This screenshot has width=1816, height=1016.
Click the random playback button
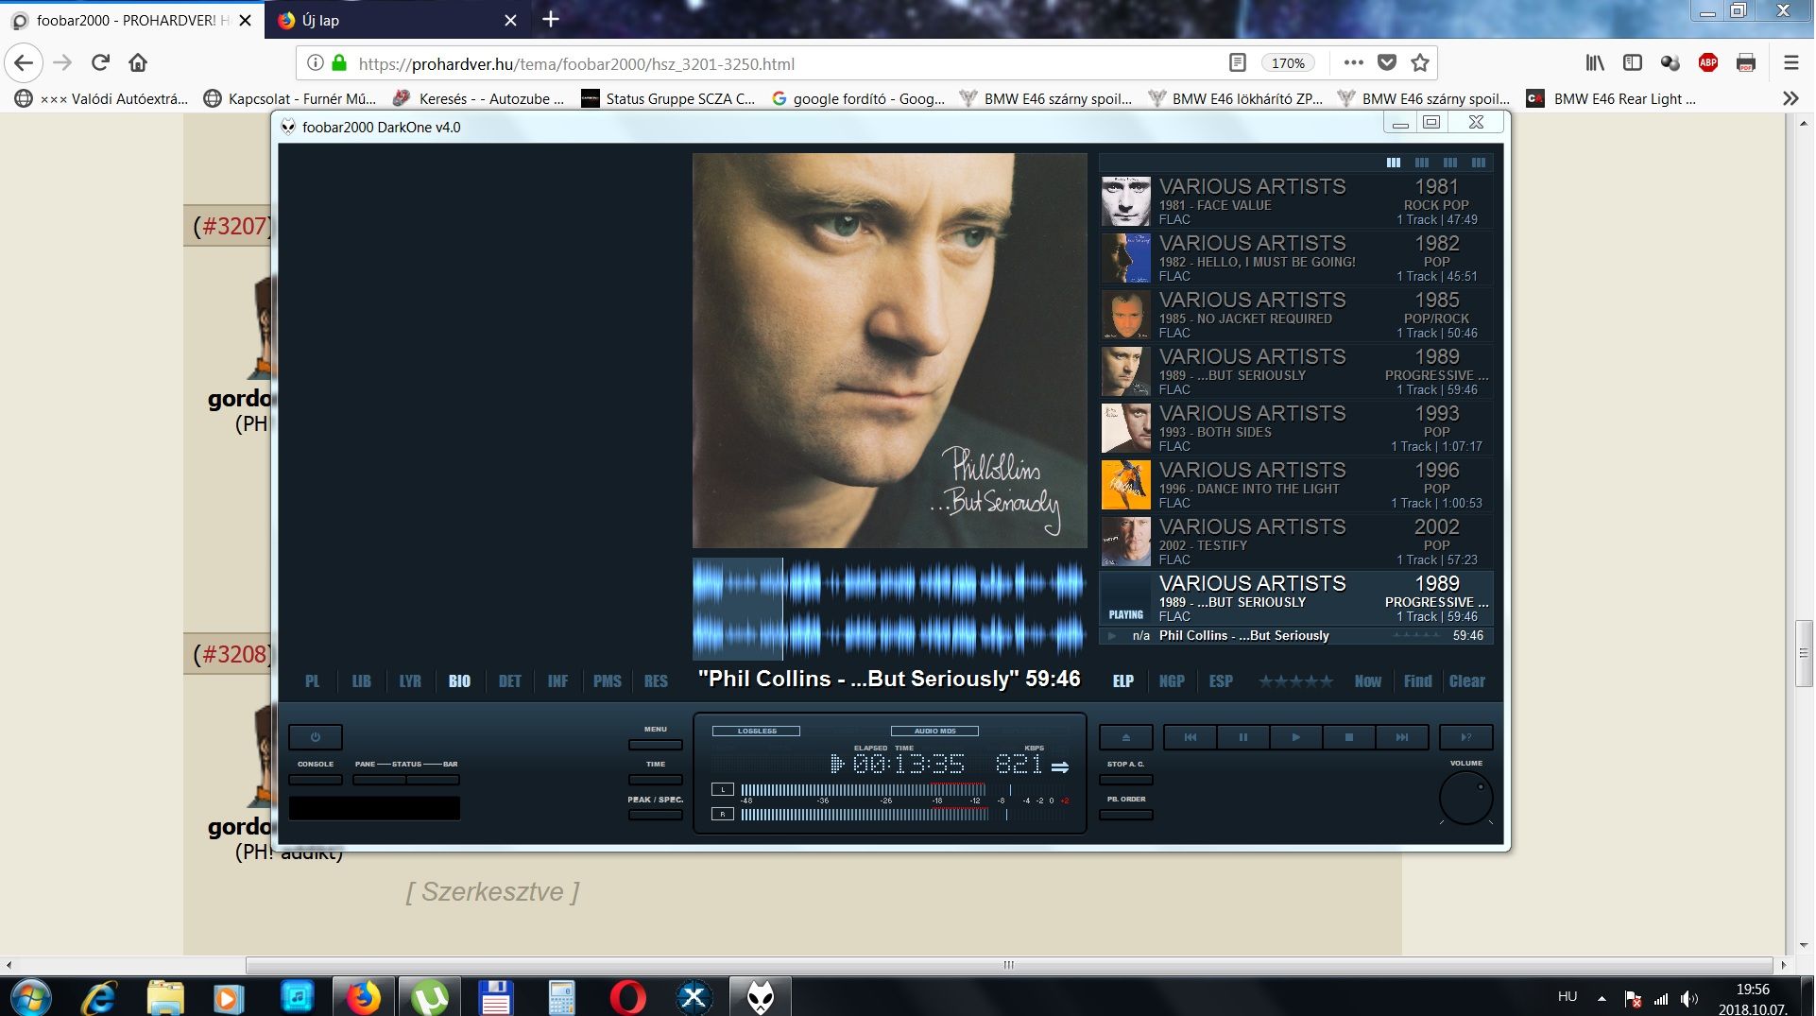1466,737
